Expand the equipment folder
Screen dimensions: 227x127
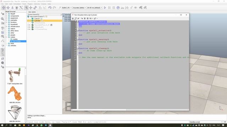click(x=6, y=18)
